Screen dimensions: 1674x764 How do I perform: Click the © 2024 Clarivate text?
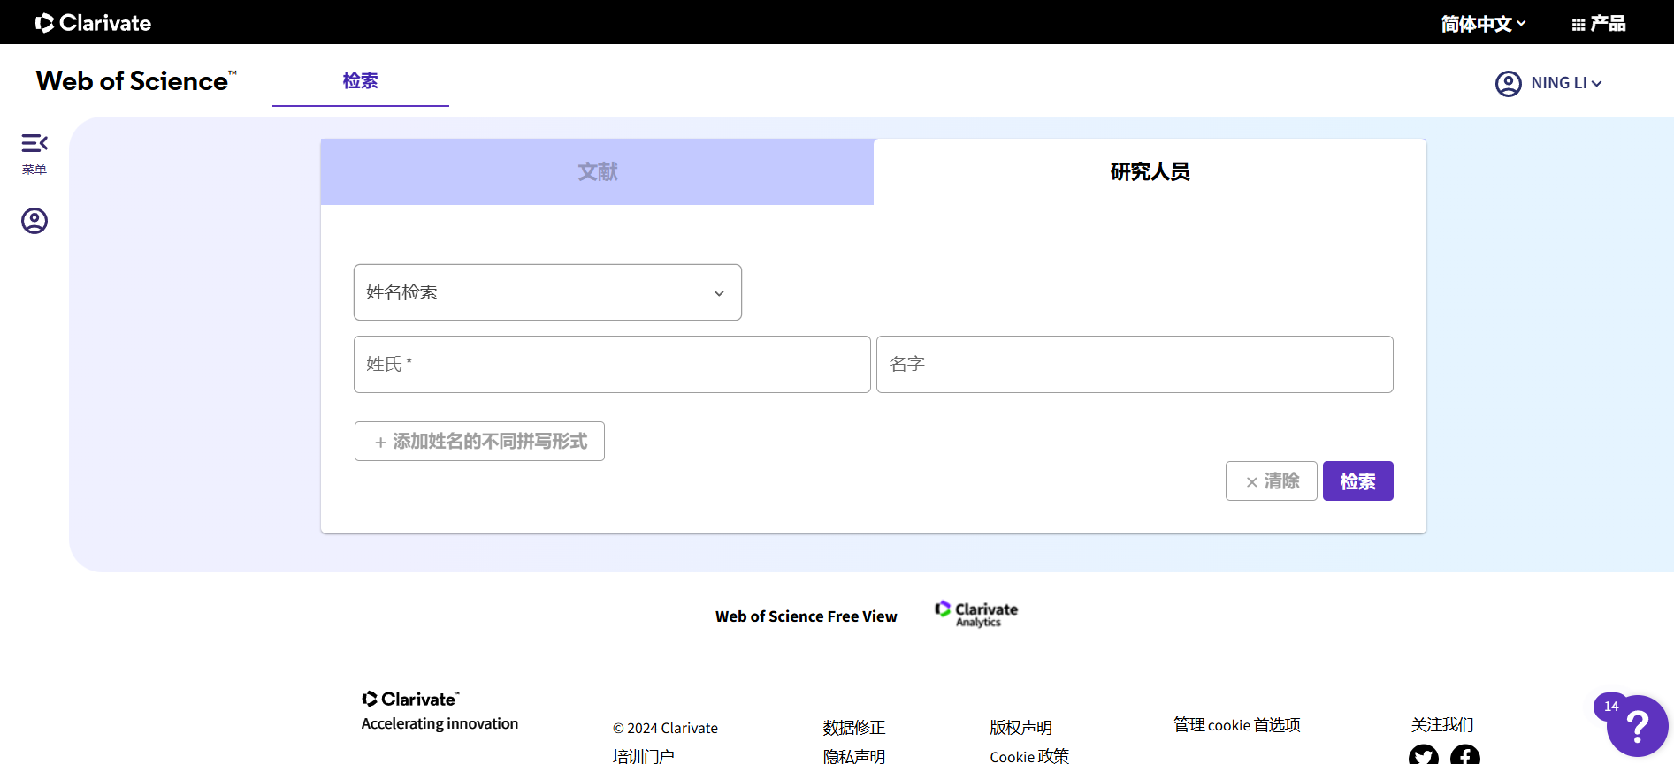pyautogui.click(x=665, y=728)
